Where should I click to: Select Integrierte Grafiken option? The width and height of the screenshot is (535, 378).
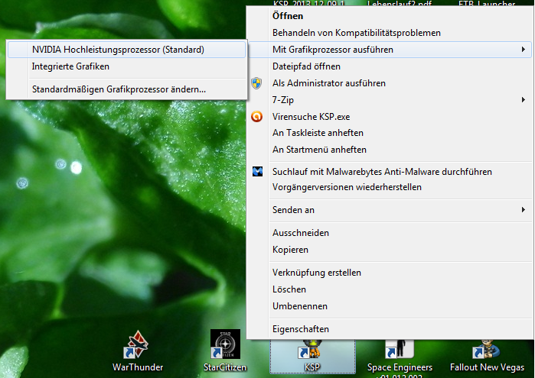pos(70,66)
